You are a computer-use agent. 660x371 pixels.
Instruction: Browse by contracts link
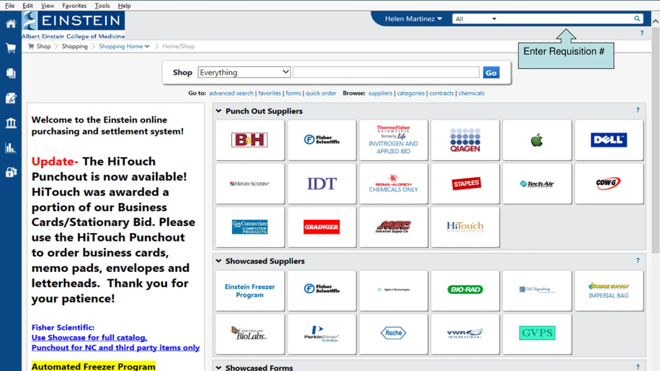441,93
